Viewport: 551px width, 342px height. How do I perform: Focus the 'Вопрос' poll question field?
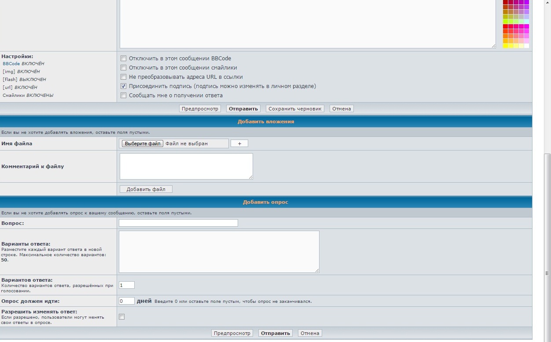click(x=178, y=223)
